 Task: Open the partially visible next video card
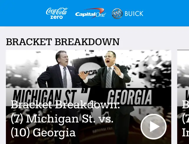click(183, 97)
